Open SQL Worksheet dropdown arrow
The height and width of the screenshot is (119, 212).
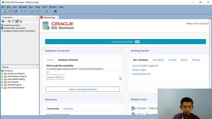click(x=50, y=11)
